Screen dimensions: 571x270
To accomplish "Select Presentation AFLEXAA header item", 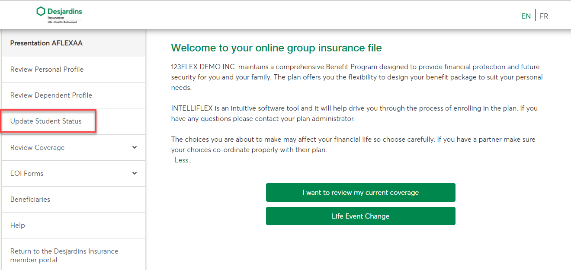I will pyautogui.click(x=74, y=43).
